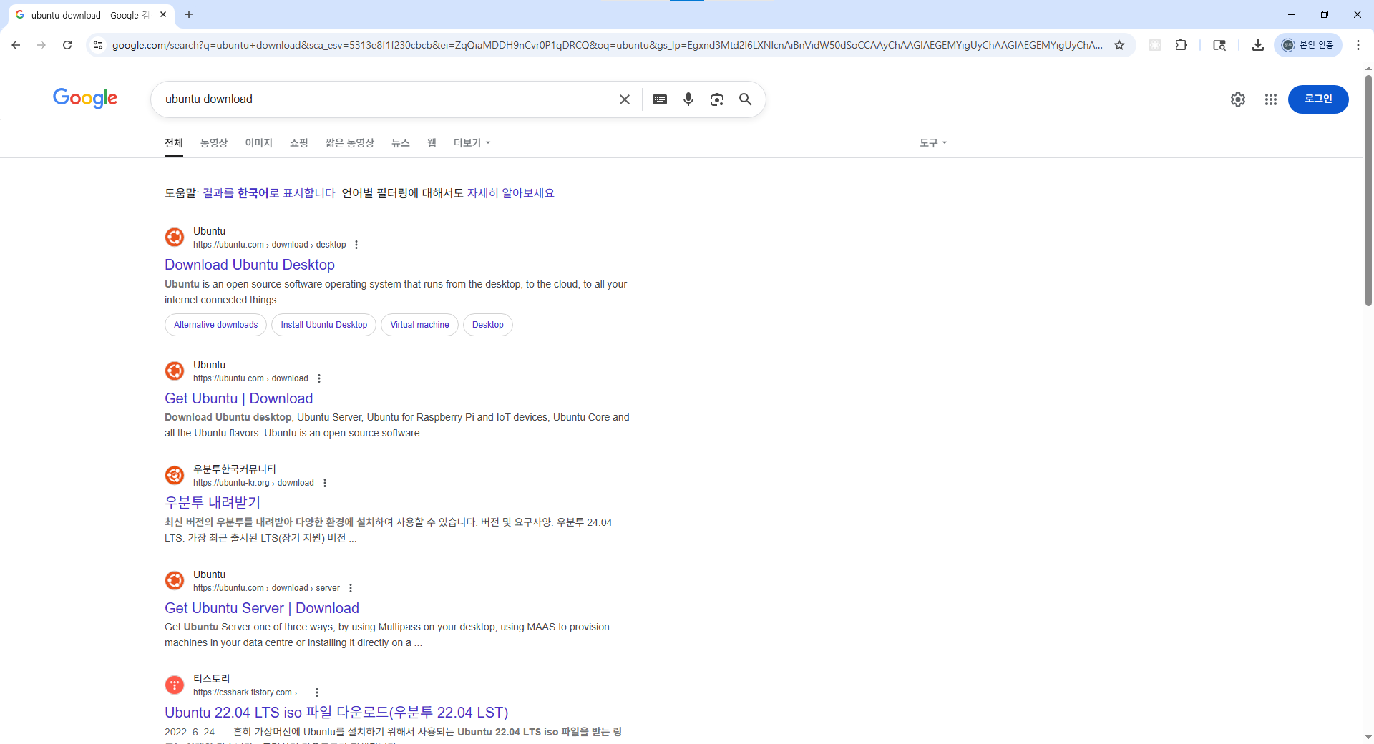Click the Virtual machine chip
The width and height of the screenshot is (1374, 744).
(419, 325)
